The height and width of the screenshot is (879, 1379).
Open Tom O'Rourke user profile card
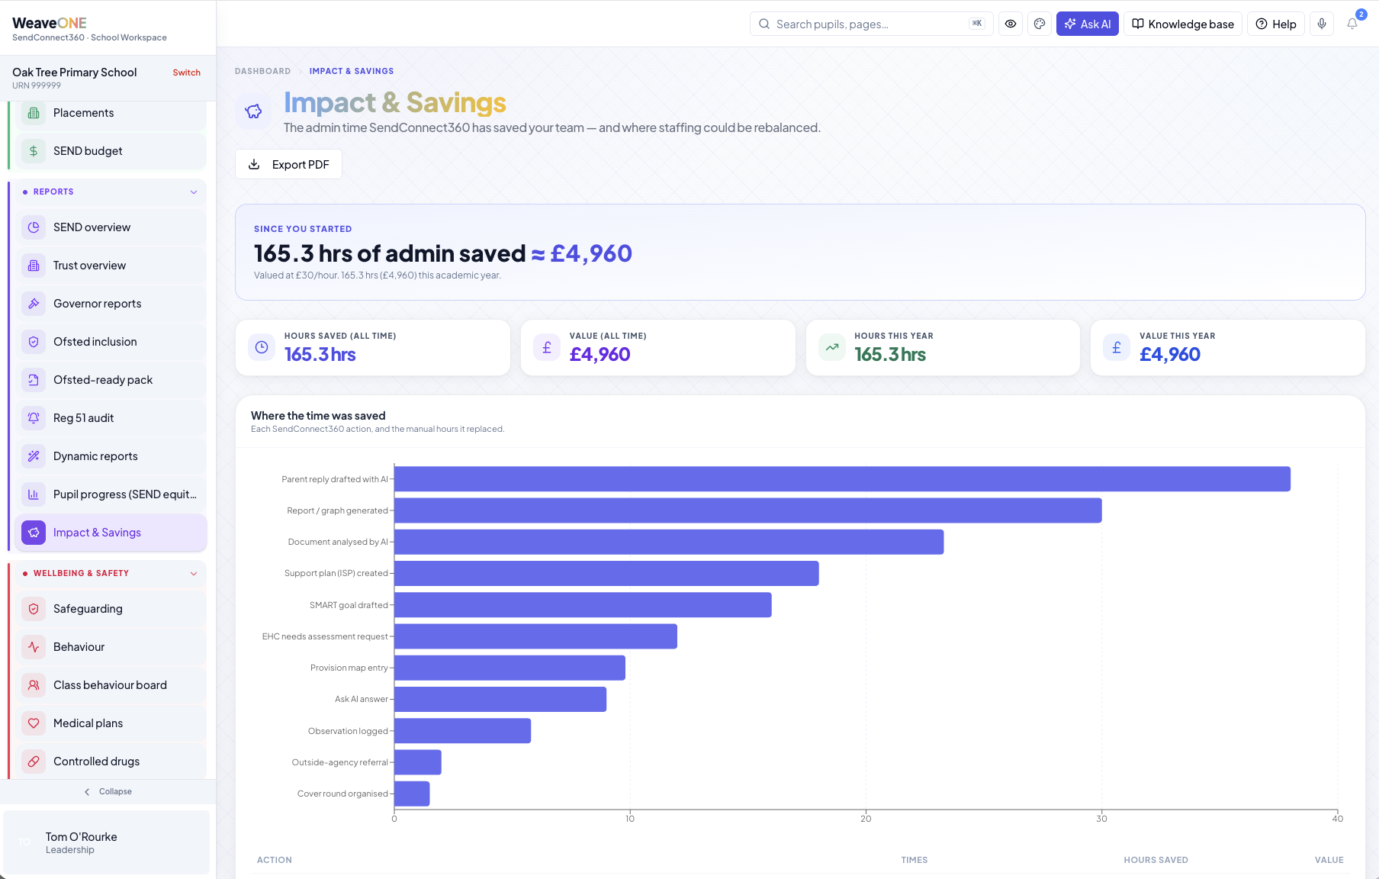(107, 842)
